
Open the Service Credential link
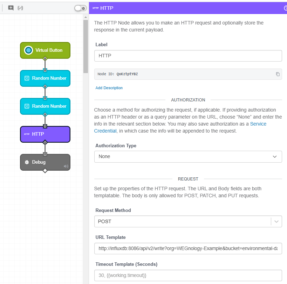point(180,127)
